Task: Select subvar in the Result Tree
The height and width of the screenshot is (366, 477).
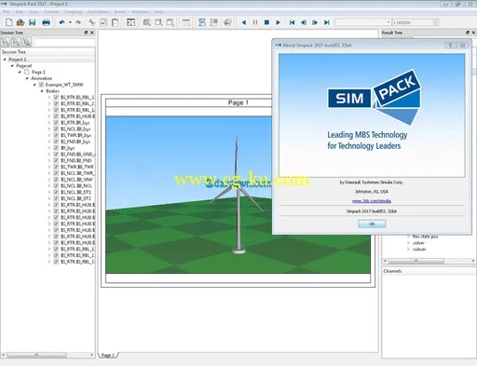Action: point(419,249)
